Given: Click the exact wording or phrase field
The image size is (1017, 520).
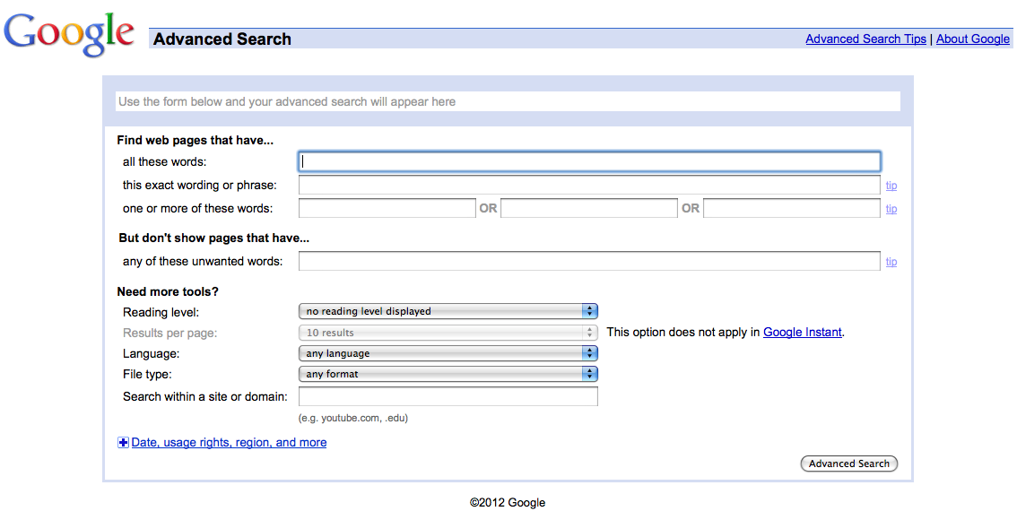Looking at the screenshot, I should tap(589, 185).
